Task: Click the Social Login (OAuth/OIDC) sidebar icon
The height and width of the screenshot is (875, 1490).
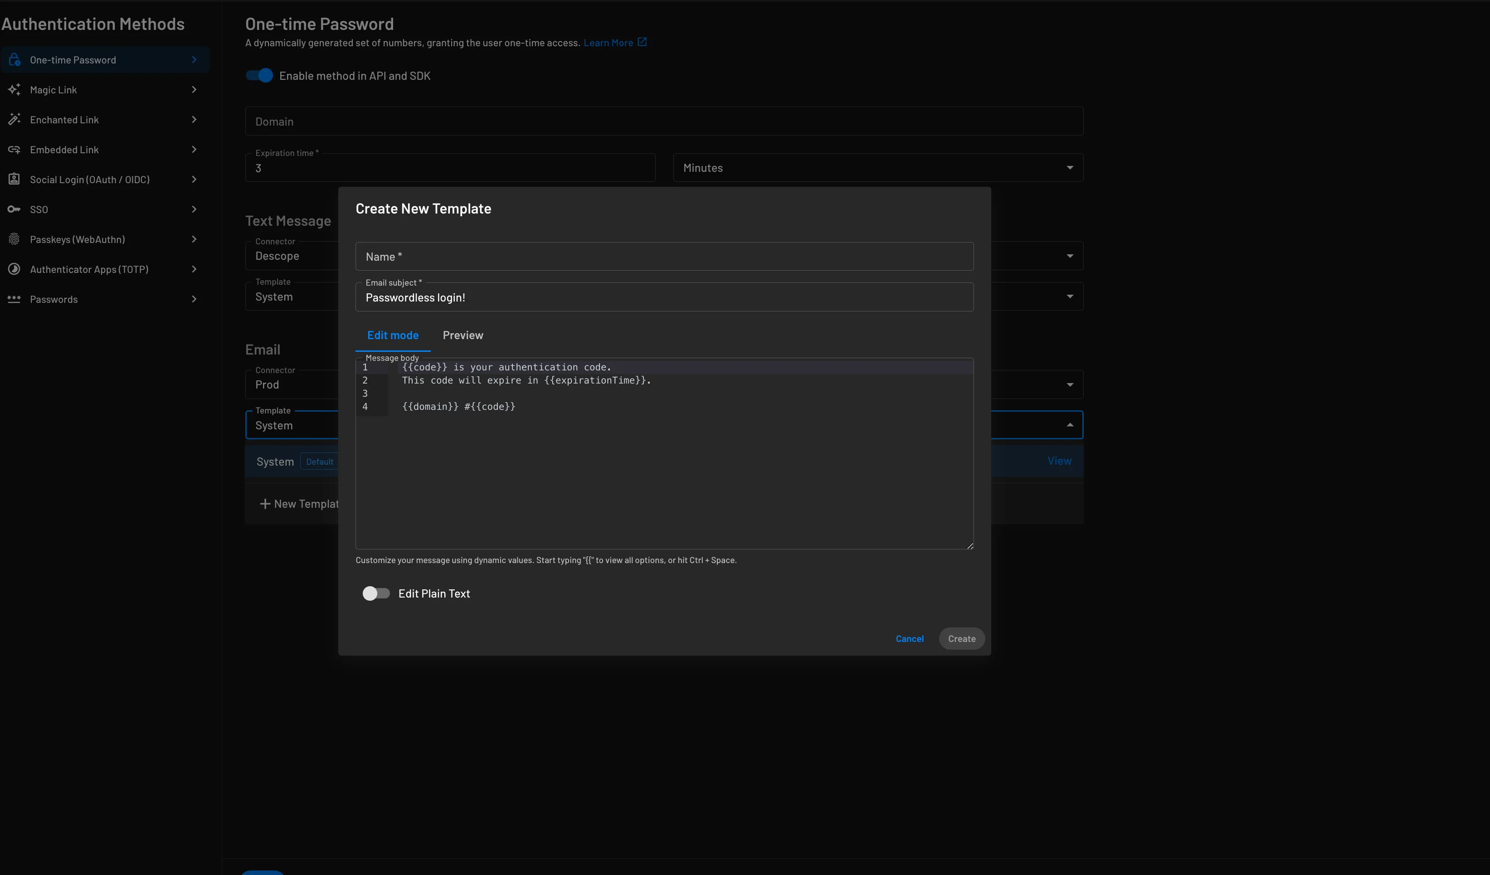Action: (x=15, y=179)
